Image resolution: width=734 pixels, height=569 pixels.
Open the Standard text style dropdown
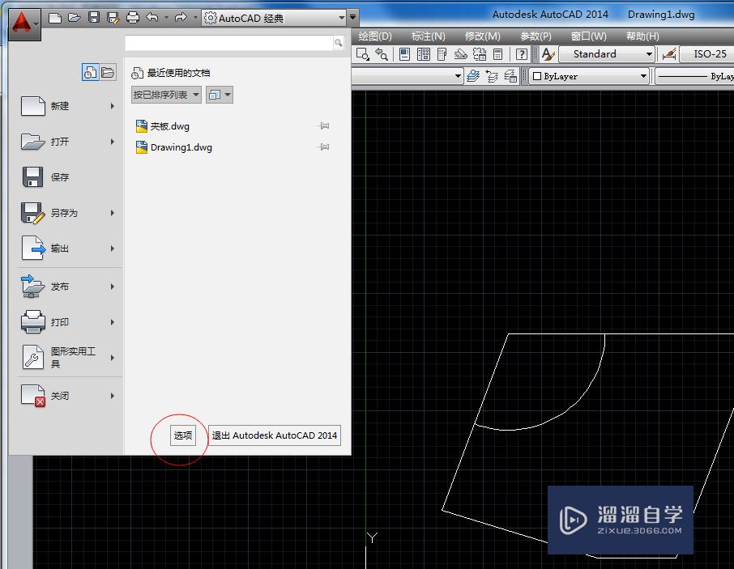point(607,54)
